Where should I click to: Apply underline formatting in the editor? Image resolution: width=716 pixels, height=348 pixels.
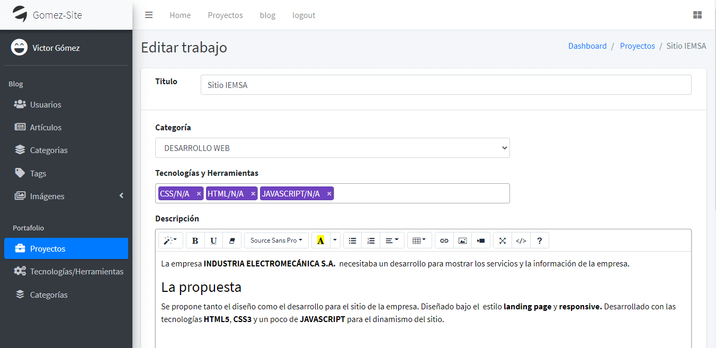click(213, 240)
